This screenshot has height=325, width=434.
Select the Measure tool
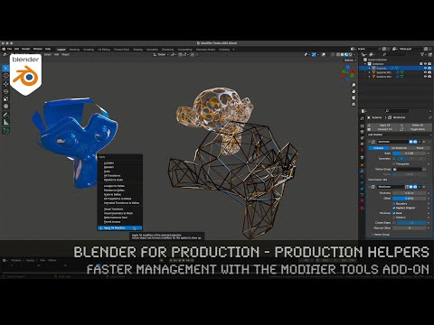click(x=5, y=122)
